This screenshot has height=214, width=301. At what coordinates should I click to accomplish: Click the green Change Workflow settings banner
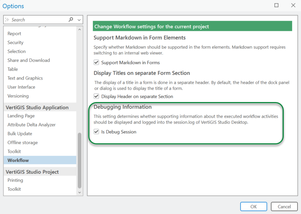pyautogui.click(x=192, y=26)
